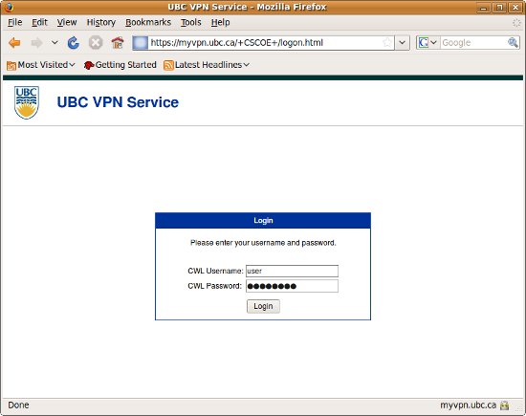Click the search magnifier icon
The image size is (526, 416).
513,43
